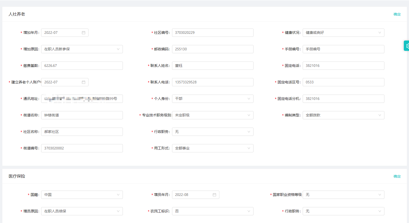
Task: Click the 固定电话区号 field showing 0533
Action: click(344, 82)
